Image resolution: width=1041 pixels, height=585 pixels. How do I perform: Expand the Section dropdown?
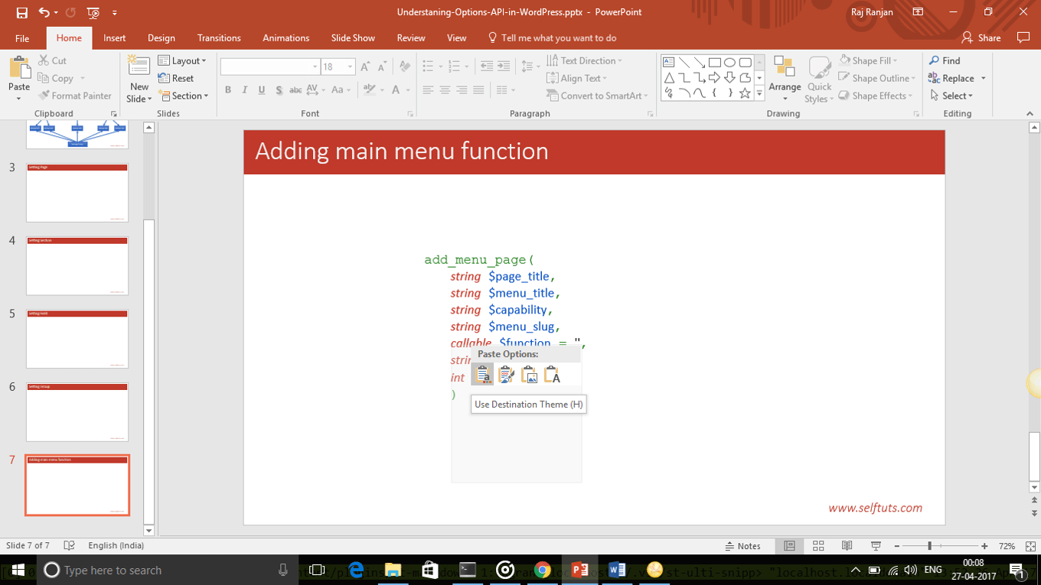183,96
